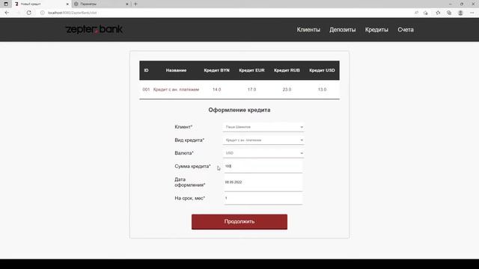Click the 17.0 EUR rate cell
479x269 pixels.
(x=251, y=90)
